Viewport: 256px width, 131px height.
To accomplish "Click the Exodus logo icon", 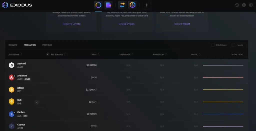I will tap(5, 5).
